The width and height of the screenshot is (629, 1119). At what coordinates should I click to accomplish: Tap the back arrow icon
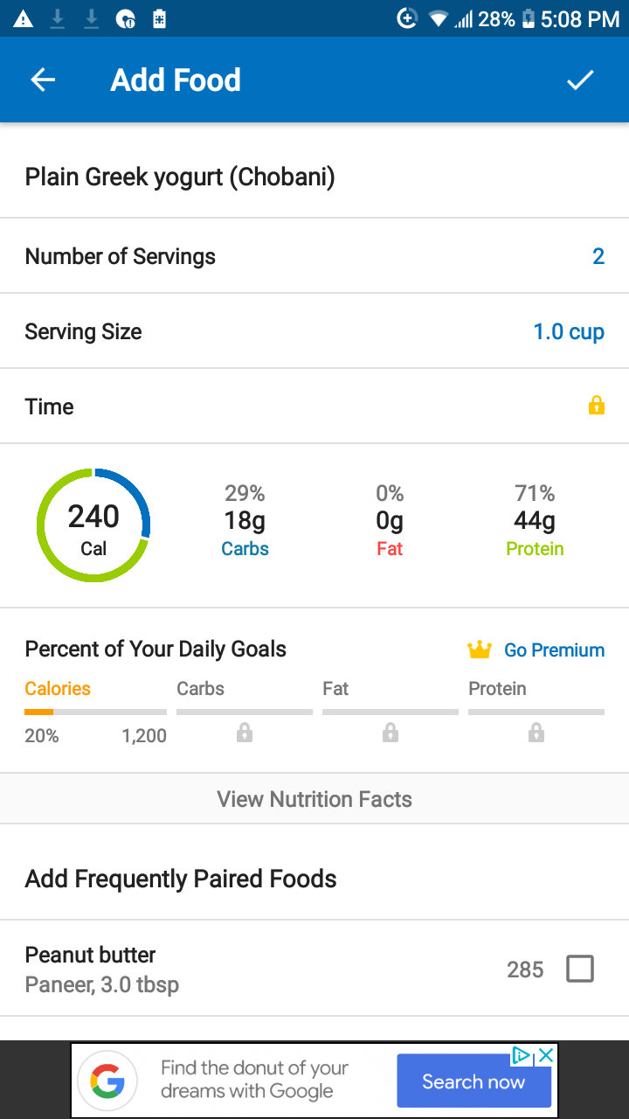(43, 80)
